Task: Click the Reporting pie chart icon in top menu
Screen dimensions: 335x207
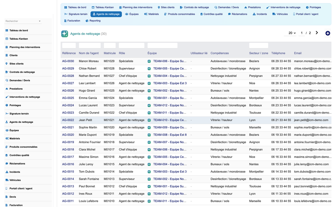Action: point(87,21)
